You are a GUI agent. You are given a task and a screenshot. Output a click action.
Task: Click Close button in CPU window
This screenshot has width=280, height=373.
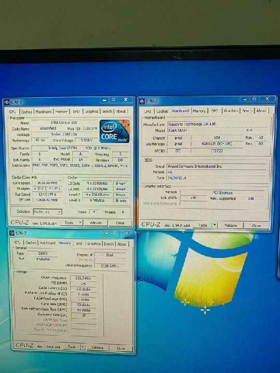120,223
